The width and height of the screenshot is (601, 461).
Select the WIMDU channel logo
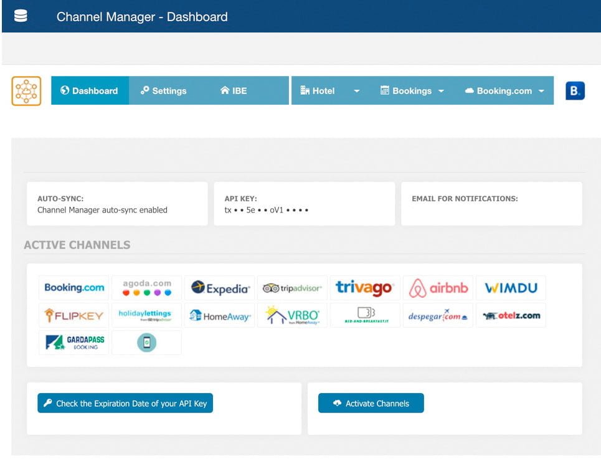[x=511, y=288]
